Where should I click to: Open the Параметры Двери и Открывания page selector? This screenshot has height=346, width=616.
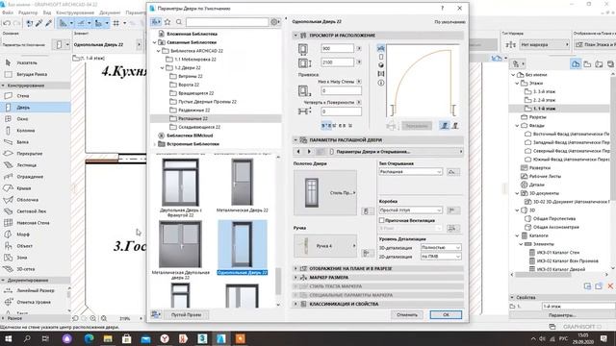[396, 152]
